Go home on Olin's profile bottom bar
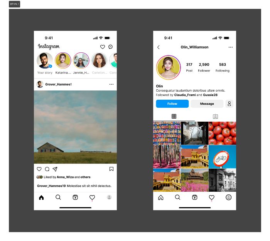270x241 pixels. tap(161, 197)
